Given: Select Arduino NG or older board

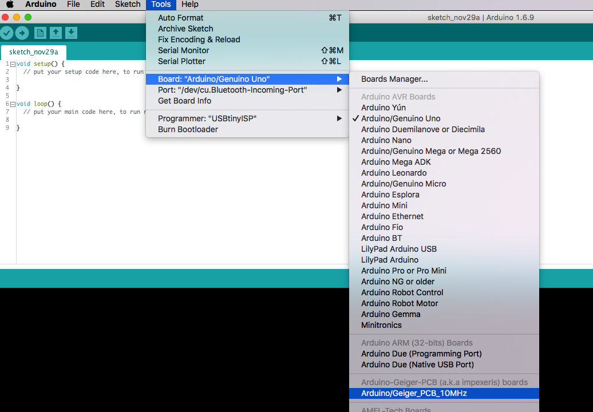Looking at the screenshot, I should 444,282.
